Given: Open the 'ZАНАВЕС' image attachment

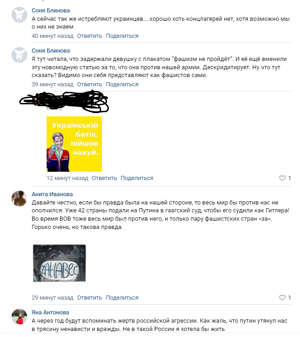Looking at the screenshot, I should point(60,263).
